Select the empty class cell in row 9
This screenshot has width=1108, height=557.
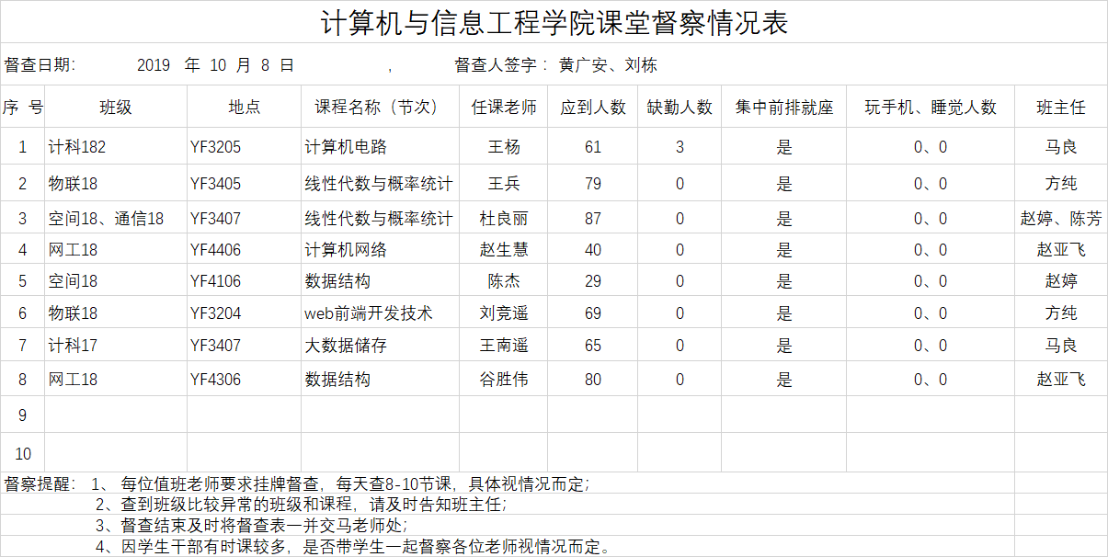click(x=115, y=415)
